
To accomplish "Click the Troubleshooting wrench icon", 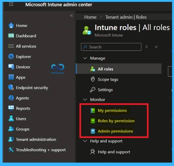I will tap(11, 150).
